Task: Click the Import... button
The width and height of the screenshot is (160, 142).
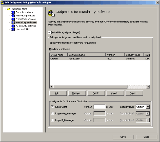Action: (115, 93)
